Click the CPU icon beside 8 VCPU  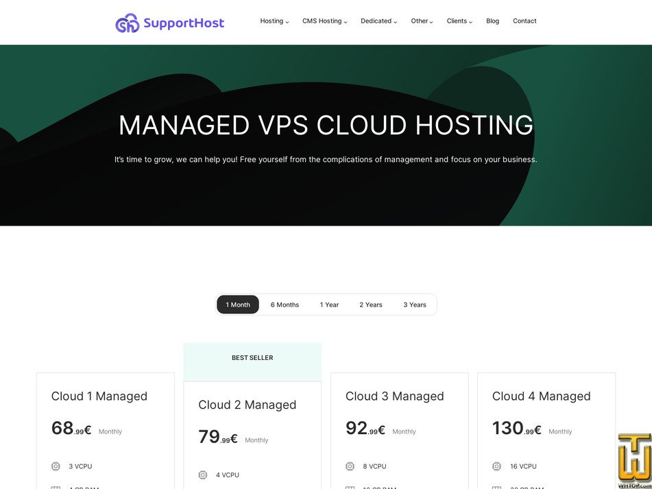(350, 466)
